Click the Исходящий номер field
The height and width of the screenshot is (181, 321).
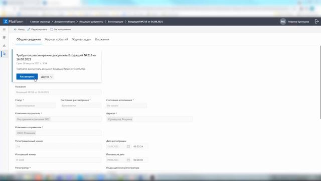tap(58, 160)
